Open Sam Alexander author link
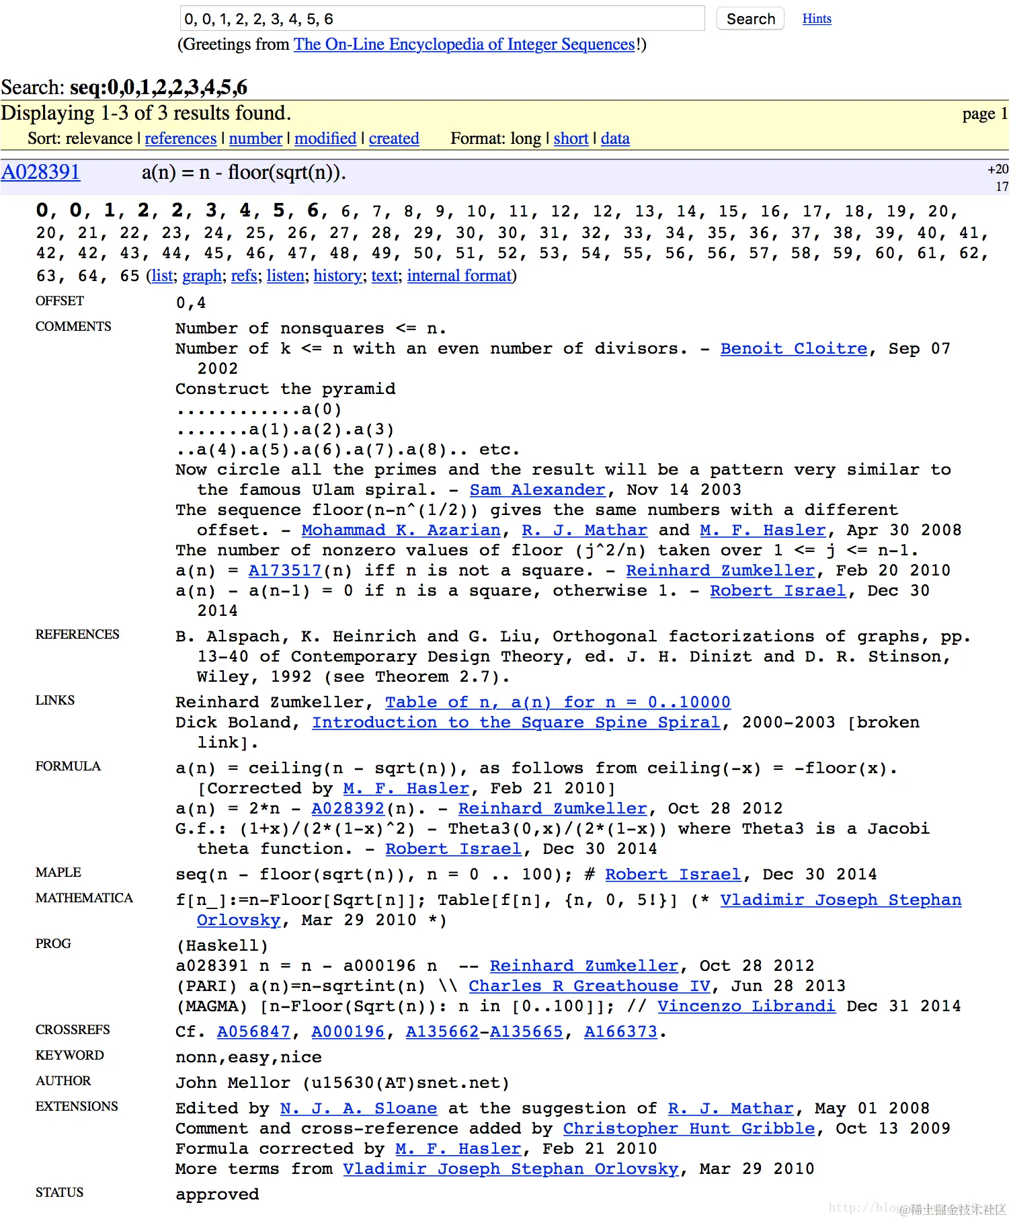 click(538, 490)
